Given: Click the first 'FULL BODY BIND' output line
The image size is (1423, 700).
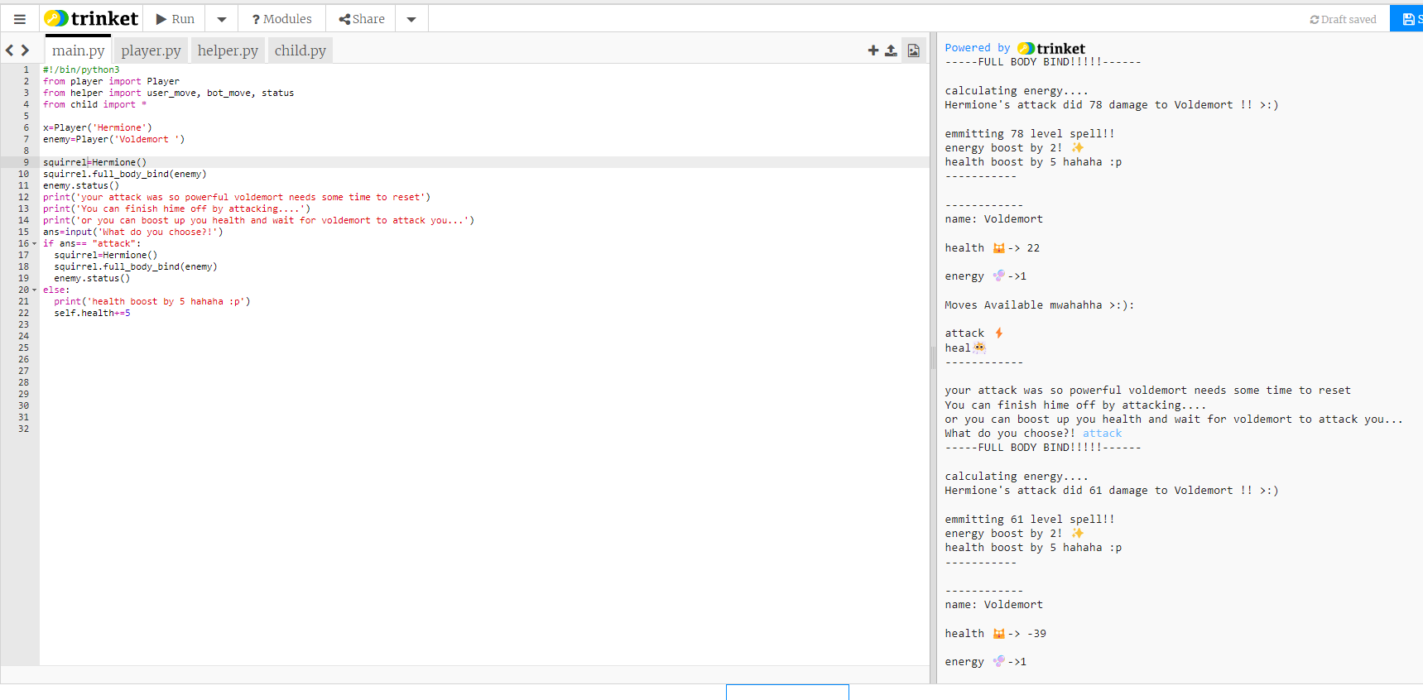Looking at the screenshot, I should coord(1042,62).
